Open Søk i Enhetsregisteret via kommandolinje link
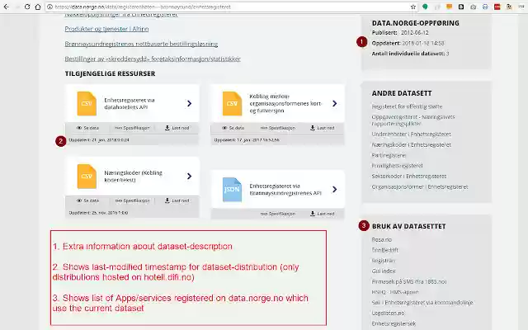Viewport: 528px width, 330px height. coord(422,303)
